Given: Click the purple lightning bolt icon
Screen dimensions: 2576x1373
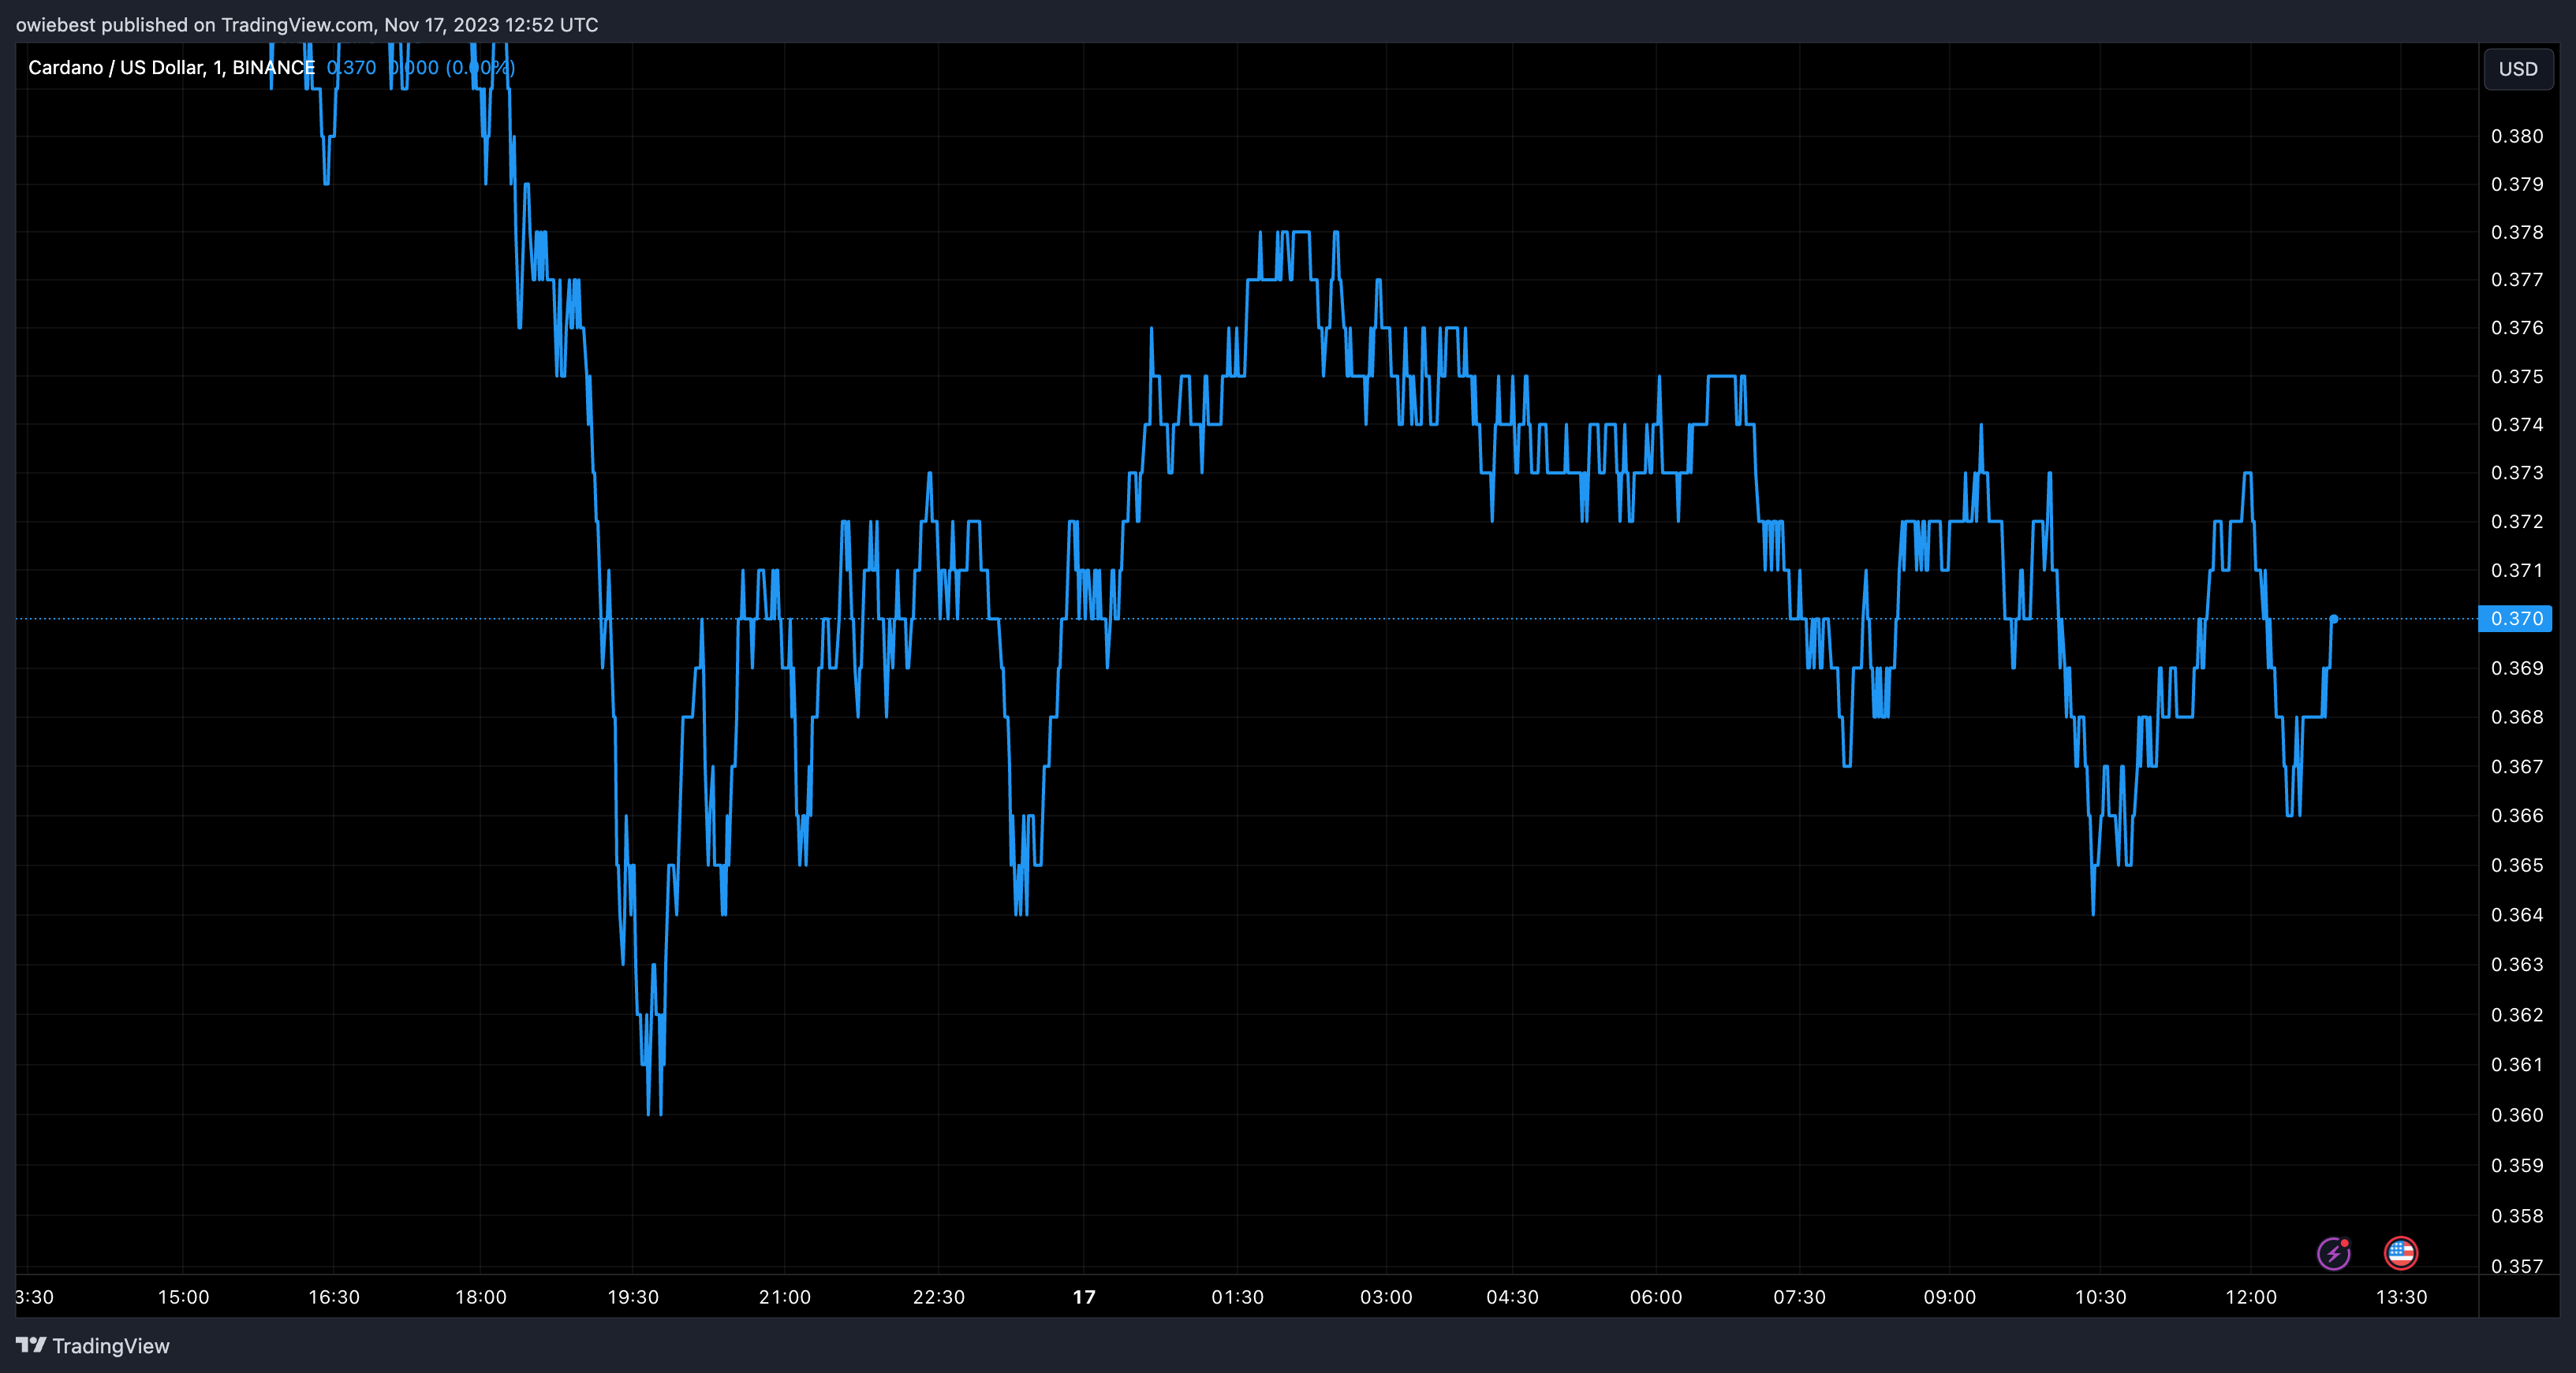Looking at the screenshot, I should 2333,1252.
